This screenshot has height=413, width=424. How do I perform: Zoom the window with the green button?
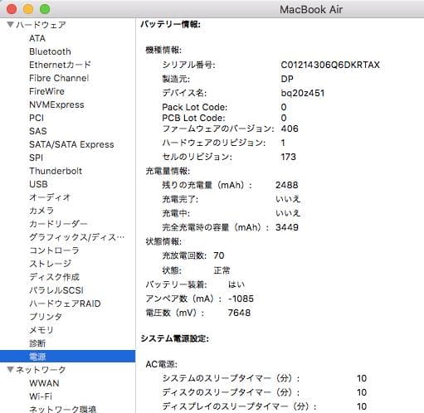click(45, 9)
